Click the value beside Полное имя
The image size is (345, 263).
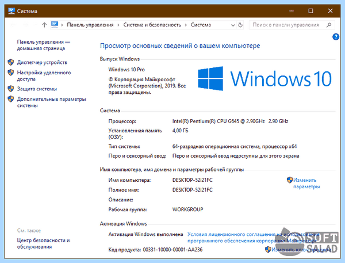193,190
